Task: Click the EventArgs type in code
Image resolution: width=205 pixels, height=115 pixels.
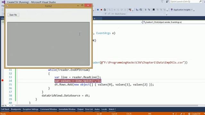Action: pyautogui.click(x=103, y=33)
